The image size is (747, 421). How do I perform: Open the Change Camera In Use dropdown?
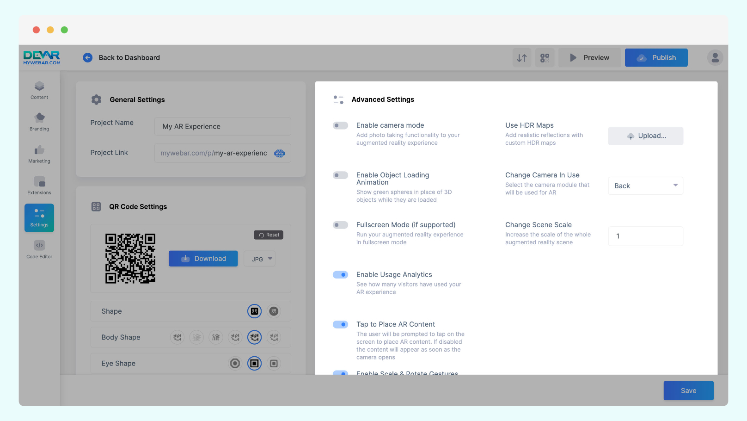tap(645, 186)
